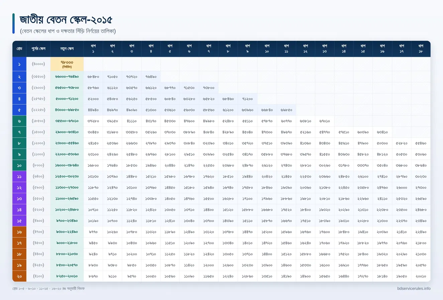Click the subtitle '(বেতন স্কেলের ধাপ ও দক্ষতার সিঁড়ি নির্ণয়ের তালিকা)'
The image size is (443, 300).
click(x=68, y=31)
